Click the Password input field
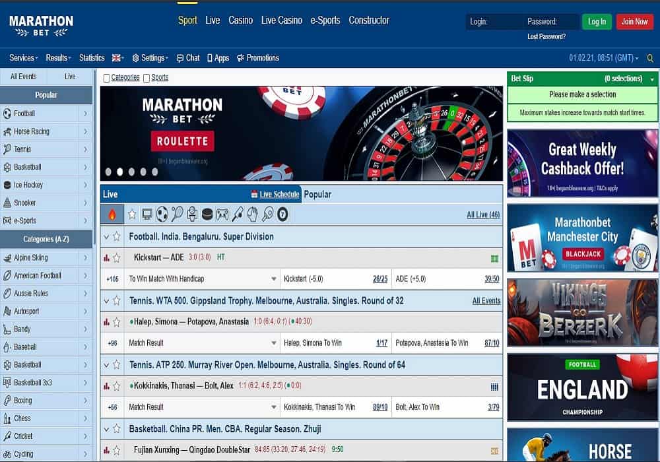This screenshot has width=660, height=462. tap(551, 22)
